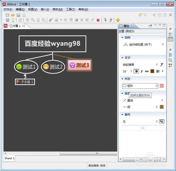Click the hyperlink globe icon
Viewport: 176px width, 171px height.
coord(77,20)
